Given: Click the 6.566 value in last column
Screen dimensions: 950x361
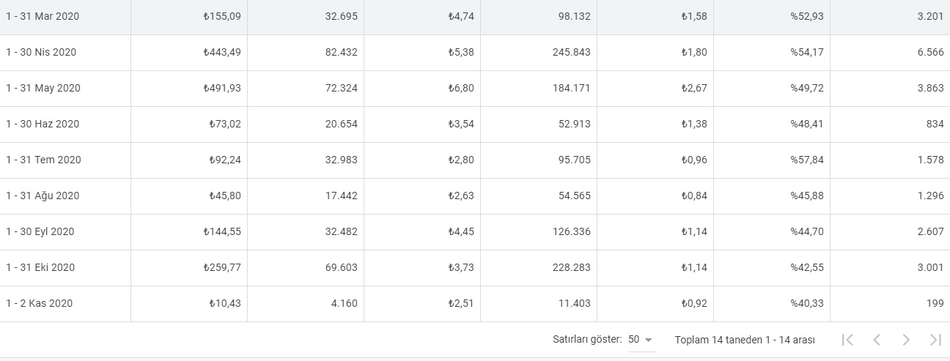Looking at the screenshot, I should tap(930, 52).
